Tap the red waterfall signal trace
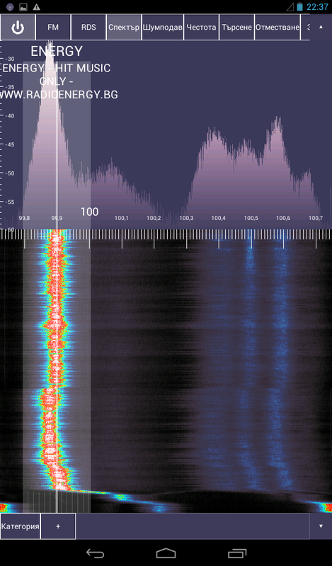This screenshot has width=332, height=566. pyautogui.click(x=56, y=361)
